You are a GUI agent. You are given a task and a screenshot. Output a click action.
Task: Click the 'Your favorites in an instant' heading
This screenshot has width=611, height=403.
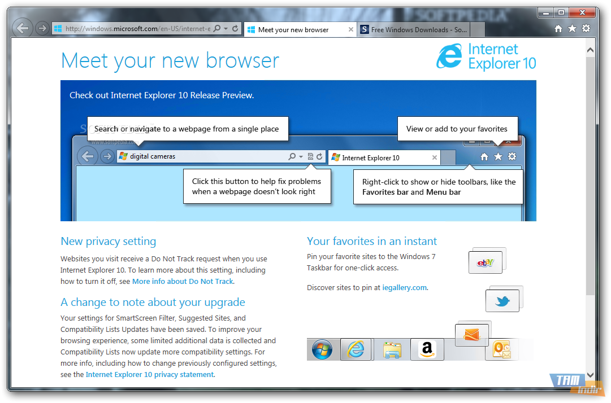pos(372,241)
